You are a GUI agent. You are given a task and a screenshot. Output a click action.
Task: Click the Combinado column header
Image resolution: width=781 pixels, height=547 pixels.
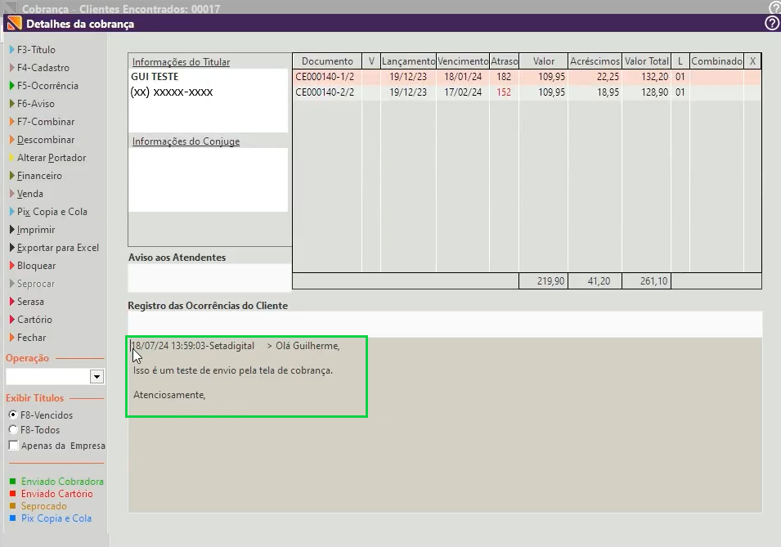tap(716, 61)
